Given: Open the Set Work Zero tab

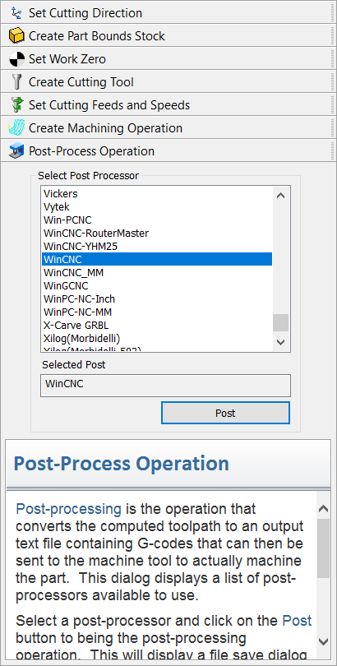Looking at the screenshot, I should (x=166, y=58).
